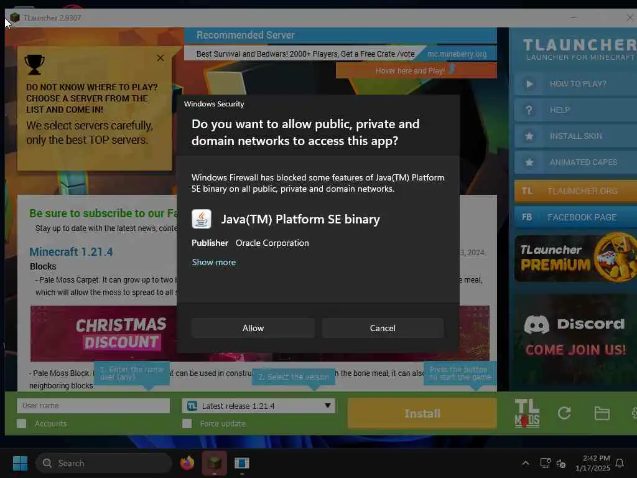This screenshot has width=637, height=478.
Task: Click the TLauncher taskbar icon
Action: [214, 463]
